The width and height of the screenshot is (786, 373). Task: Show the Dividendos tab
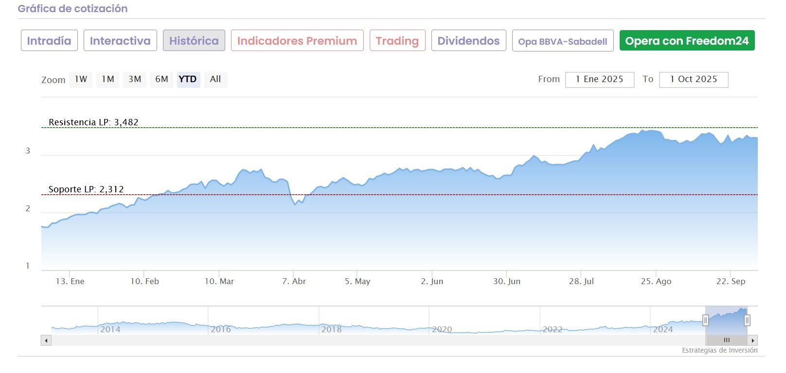tap(468, 41)
